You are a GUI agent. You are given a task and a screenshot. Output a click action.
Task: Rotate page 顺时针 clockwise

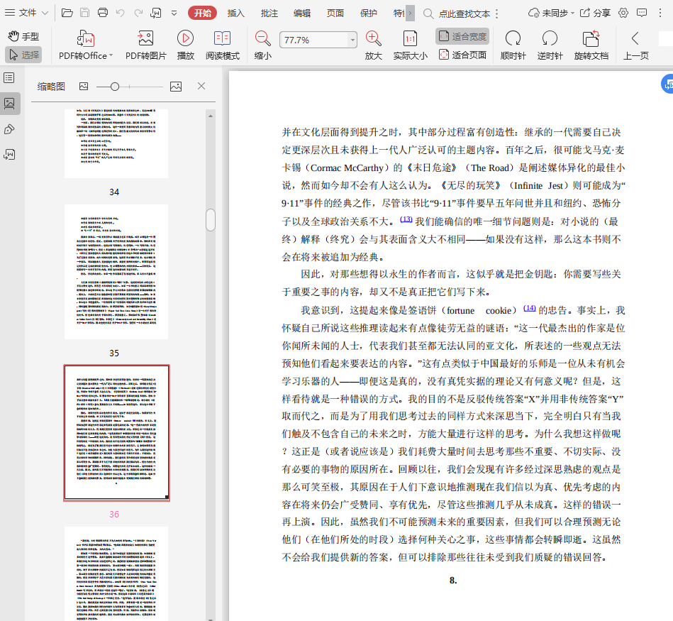point(513,45)
